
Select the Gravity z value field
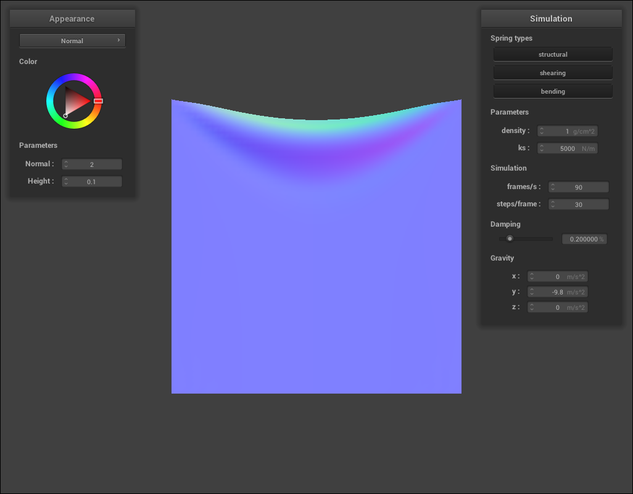coord(558,307)
